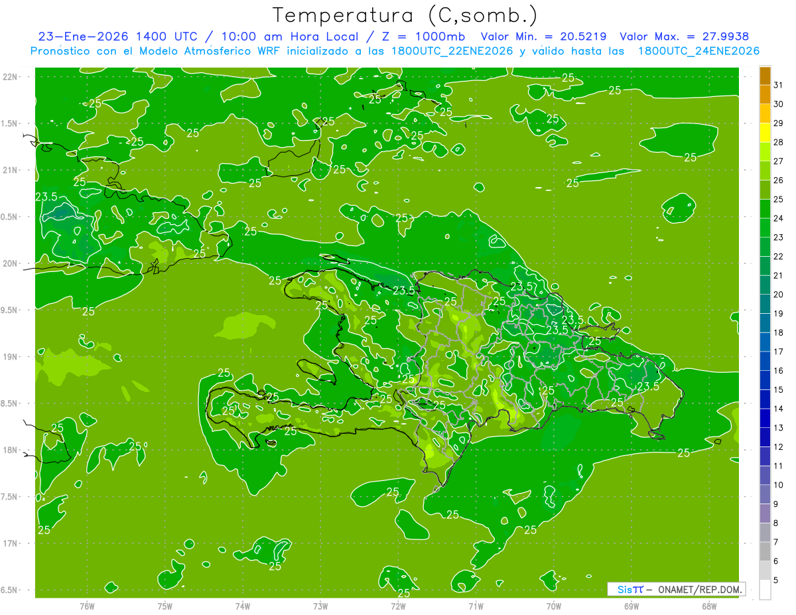
Task: Click the "69W" longitude axis label
Action: pyautogui.click(x=631, y=606)
